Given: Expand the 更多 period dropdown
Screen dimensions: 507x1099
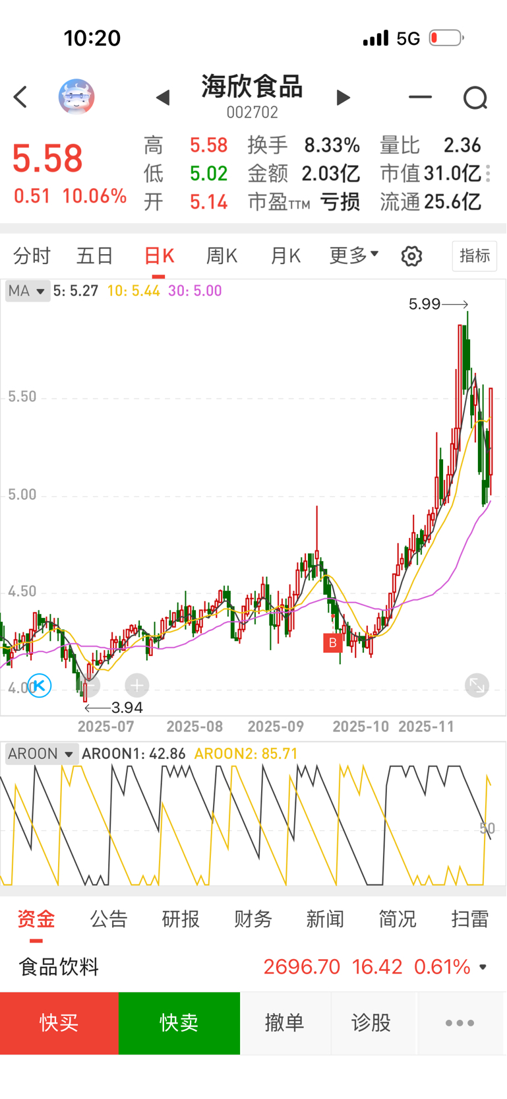Looking at the screenshot, I should (x=354, y=255).
